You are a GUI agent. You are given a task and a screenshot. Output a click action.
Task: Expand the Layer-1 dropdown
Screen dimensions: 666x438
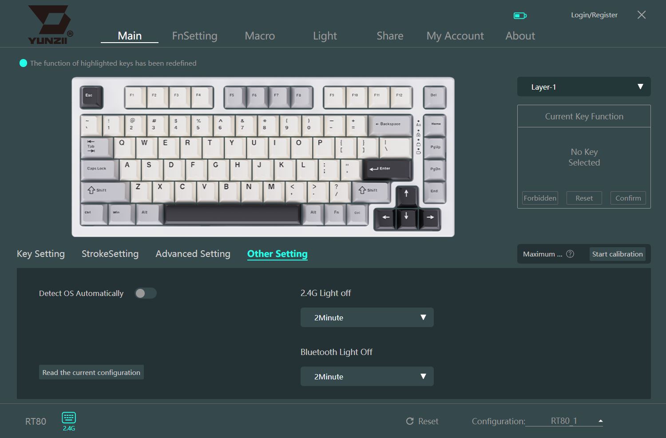[x=584, y=87]
